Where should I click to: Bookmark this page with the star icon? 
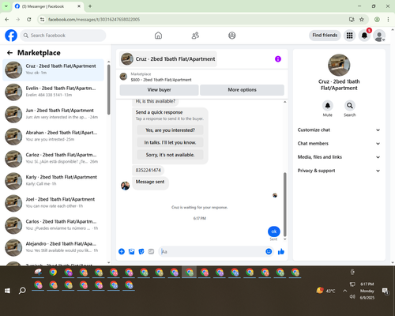362,19
